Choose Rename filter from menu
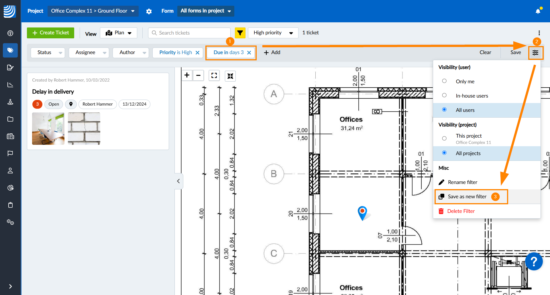The width and height of the screenshot is (550, 295). [462, 182]
